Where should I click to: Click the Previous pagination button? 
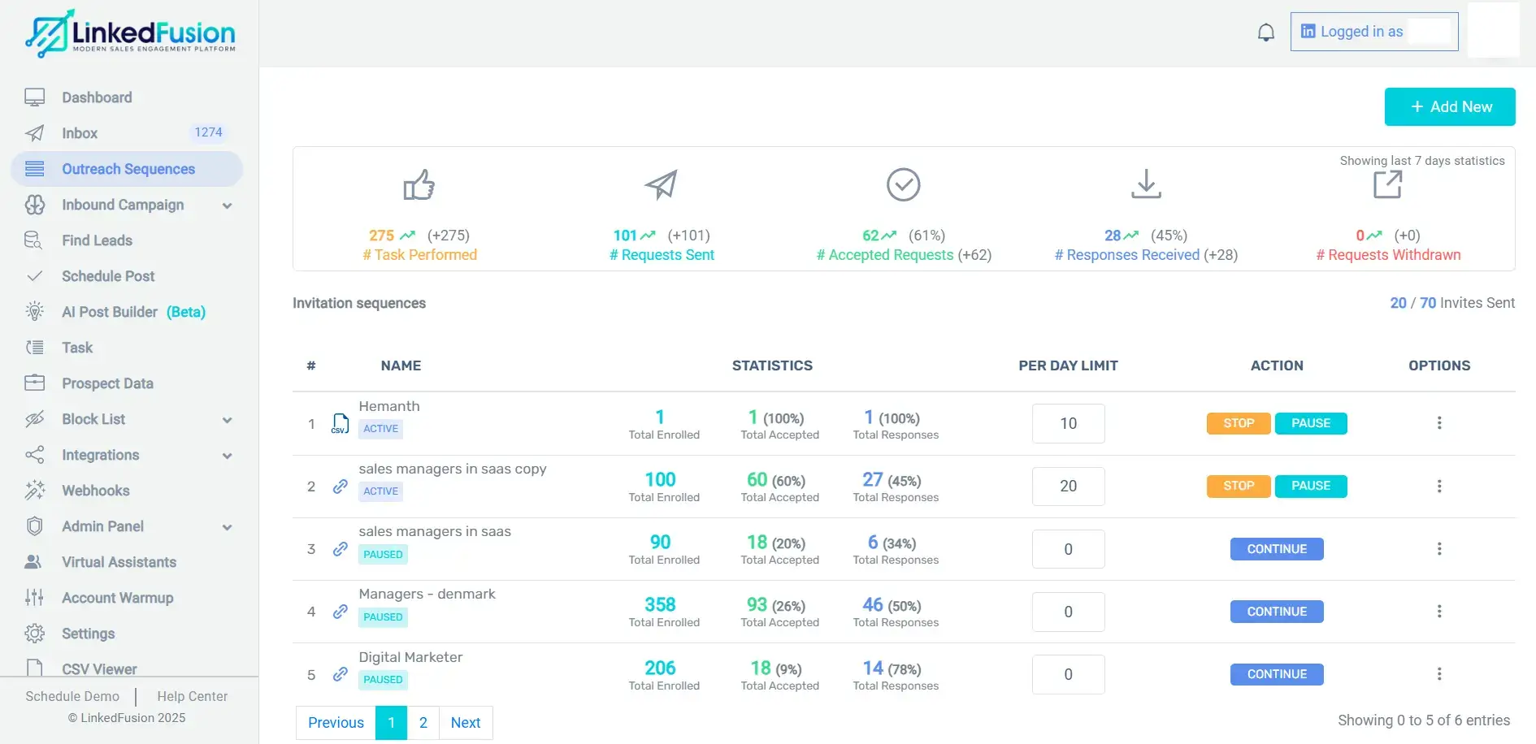[336, 723]
